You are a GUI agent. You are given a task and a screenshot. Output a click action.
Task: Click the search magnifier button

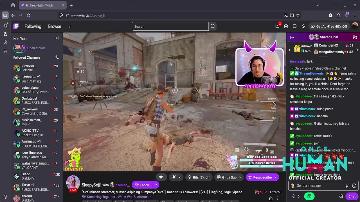coord(213,26)
